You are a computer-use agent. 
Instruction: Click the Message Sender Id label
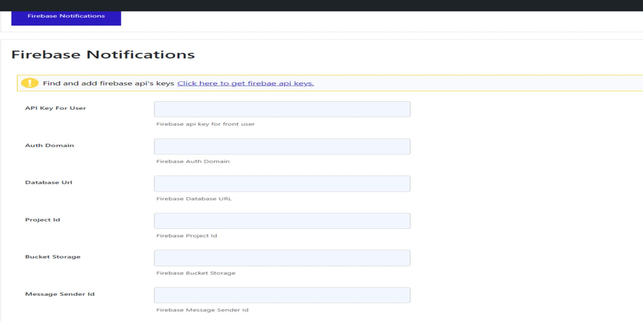click(x=60, y=294)
